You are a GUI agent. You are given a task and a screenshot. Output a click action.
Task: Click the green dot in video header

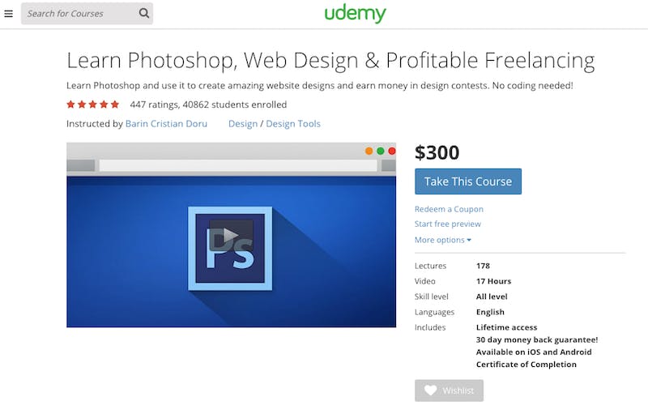pos(381,151)
